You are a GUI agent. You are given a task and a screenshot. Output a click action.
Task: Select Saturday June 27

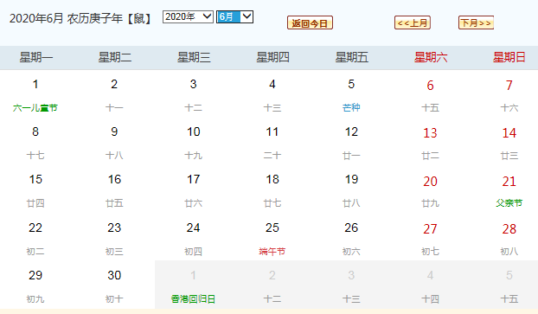(x=430, y=239)
